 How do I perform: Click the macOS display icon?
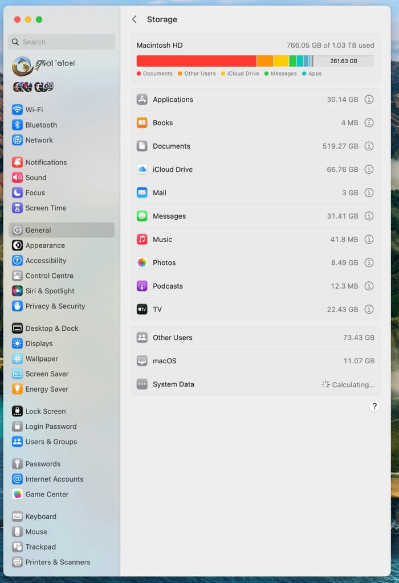(x=142, y=361)
